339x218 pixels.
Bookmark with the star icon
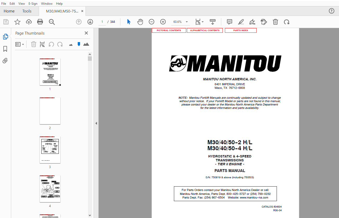[x=17, y=22]
